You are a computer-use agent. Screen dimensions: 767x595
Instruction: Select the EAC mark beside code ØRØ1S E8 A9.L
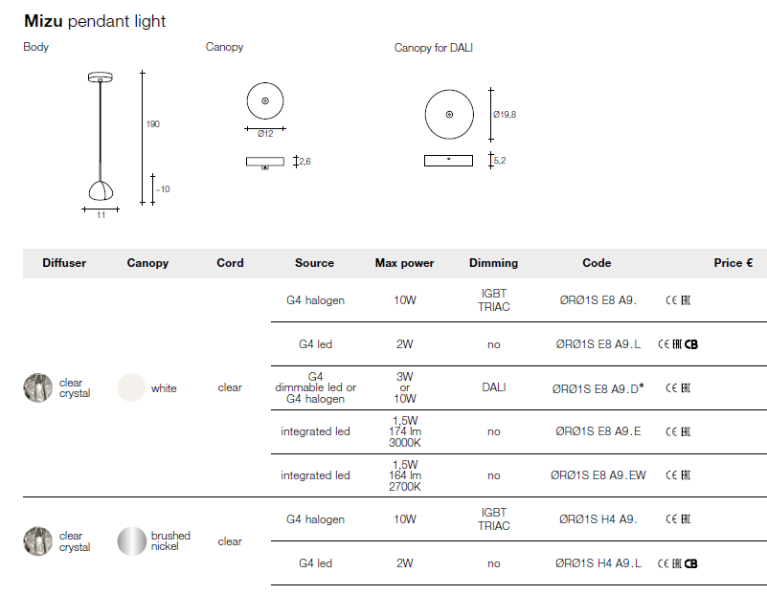click(x=677, y=344)
